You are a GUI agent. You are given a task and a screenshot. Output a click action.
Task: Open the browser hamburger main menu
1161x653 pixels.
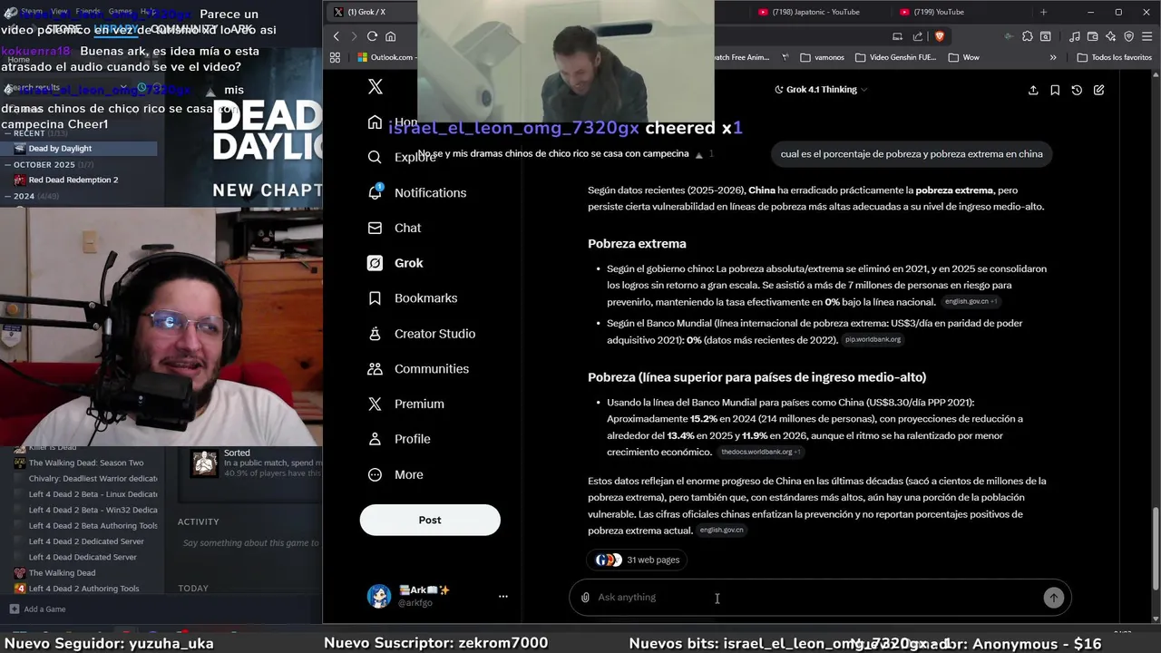[1148, 36]
